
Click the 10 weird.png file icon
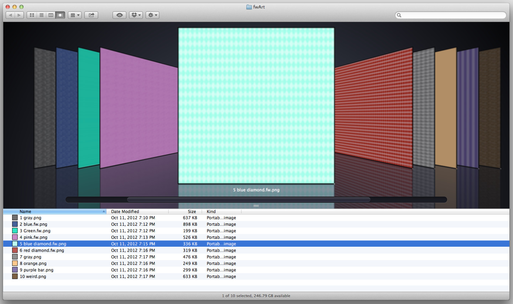coord(15,276)
